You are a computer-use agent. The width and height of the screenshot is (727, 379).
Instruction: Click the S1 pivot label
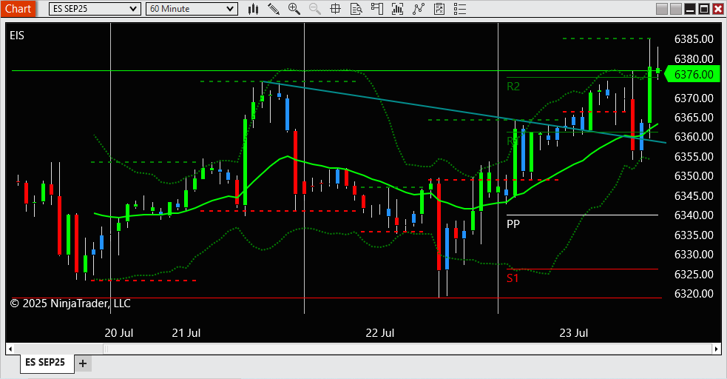(513, 278)
